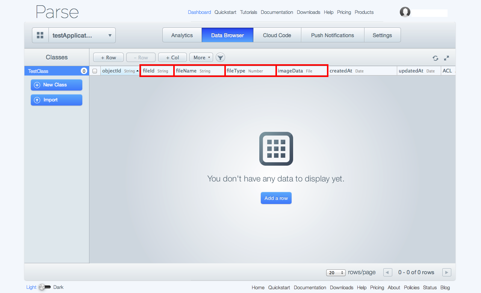Click the ACL column header
Viewport: 481px width, 293px height.
pos(448,71)
